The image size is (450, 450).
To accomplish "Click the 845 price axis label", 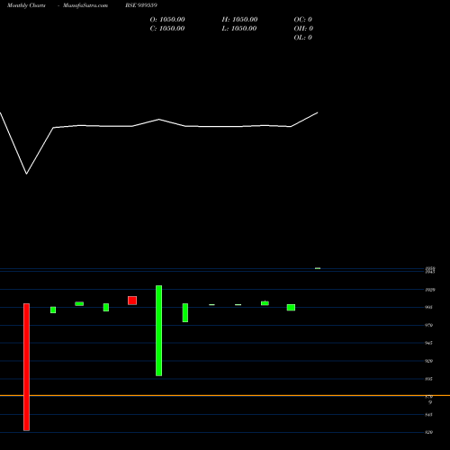I will pos(429,415).
